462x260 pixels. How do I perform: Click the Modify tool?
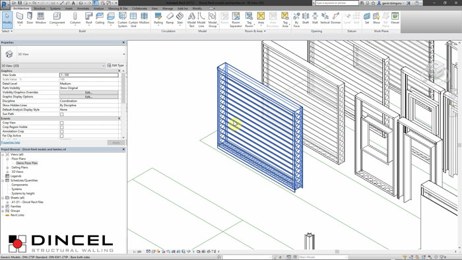click(x=7, y=20)
